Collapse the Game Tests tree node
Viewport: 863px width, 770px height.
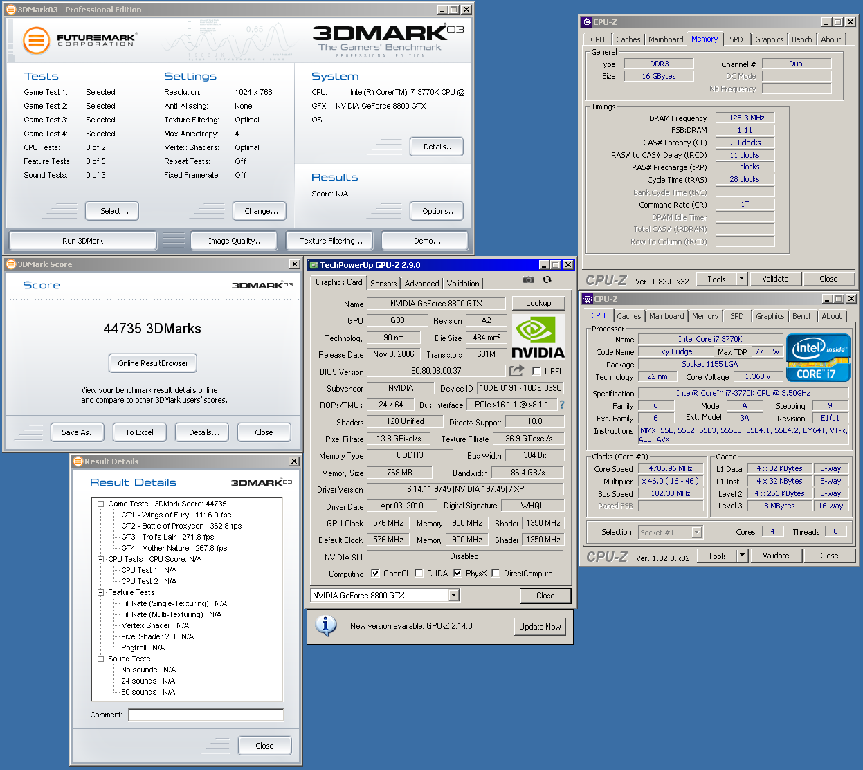pos(101,504)
